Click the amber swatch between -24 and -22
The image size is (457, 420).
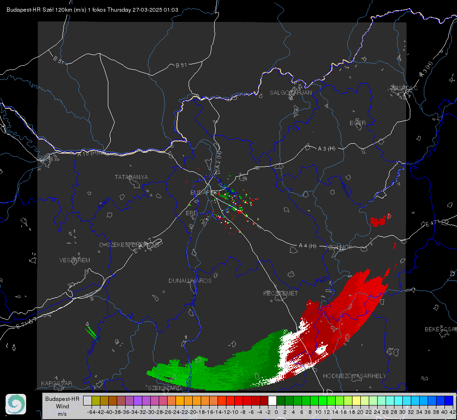point(180,400)
